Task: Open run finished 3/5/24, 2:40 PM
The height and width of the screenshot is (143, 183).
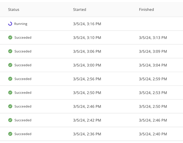Action: pyautogui.click(x=153, y=134)
